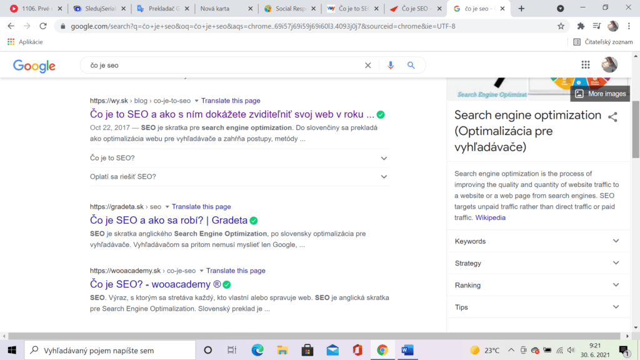Open result 'Čo je SEO a ako sa robí? | Gradeta'
The image size is (640, 360).
[x=169, y=221]
